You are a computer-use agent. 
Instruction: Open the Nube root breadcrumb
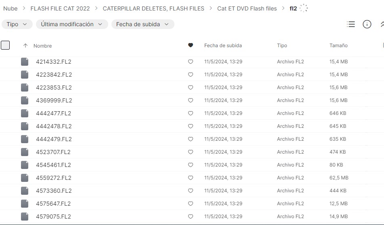pos(10,8)
